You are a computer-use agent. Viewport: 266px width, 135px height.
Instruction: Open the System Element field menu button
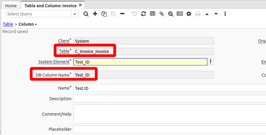pos(211,62)
